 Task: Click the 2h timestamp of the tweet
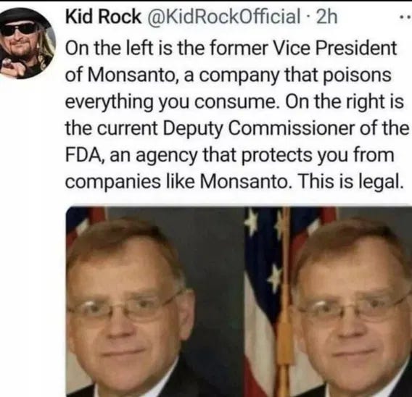coord(326,17)
